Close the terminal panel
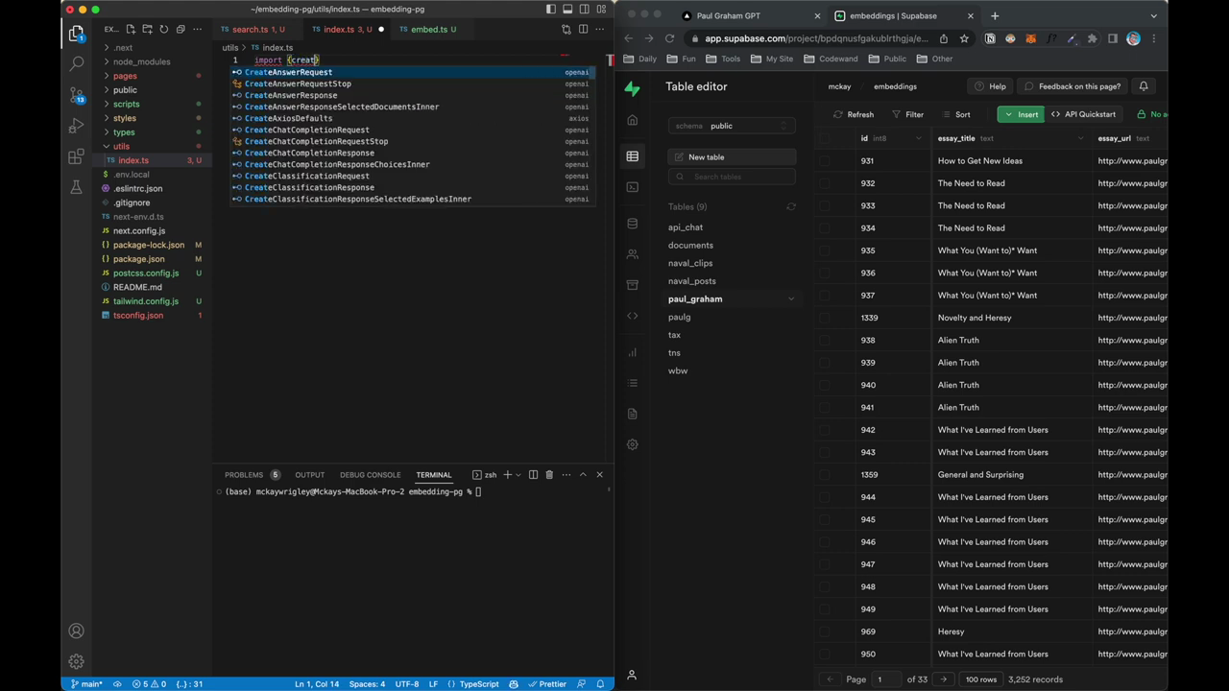Viewport: 1229px width, 691px height. pyautogui.click(x=599, y=474)
